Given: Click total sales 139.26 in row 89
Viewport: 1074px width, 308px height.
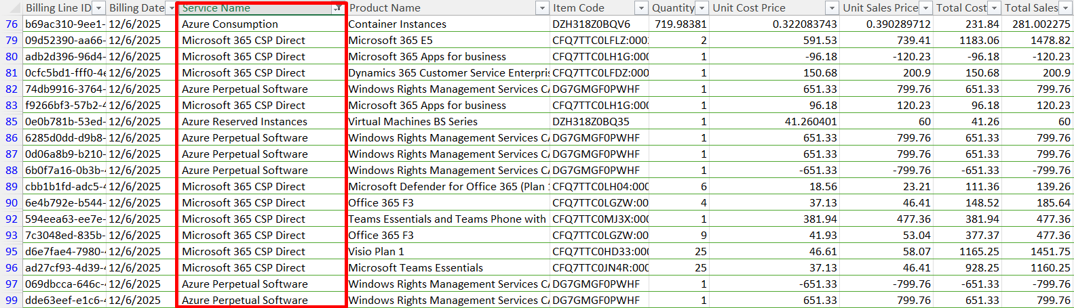Looking at the screenshot, I should point(1038,187).
